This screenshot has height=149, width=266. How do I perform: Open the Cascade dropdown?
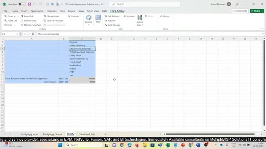[x=74, y=16]
